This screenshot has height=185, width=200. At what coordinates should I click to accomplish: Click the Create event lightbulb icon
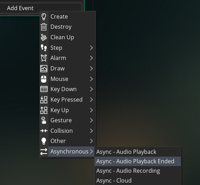(44, 17)
